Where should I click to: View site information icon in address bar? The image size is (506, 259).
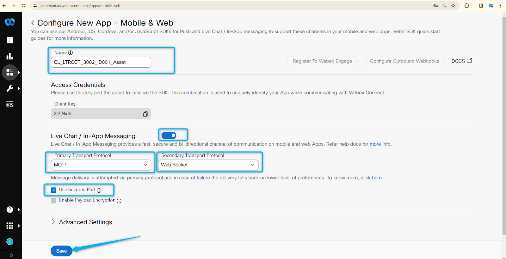[x=35, y=6]
